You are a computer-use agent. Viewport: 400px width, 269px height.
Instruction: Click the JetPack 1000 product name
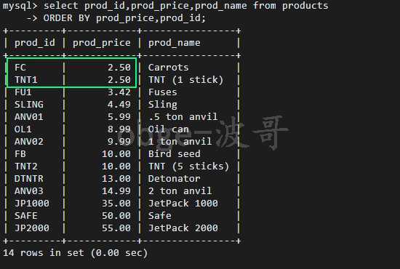(x=183, y=204)
